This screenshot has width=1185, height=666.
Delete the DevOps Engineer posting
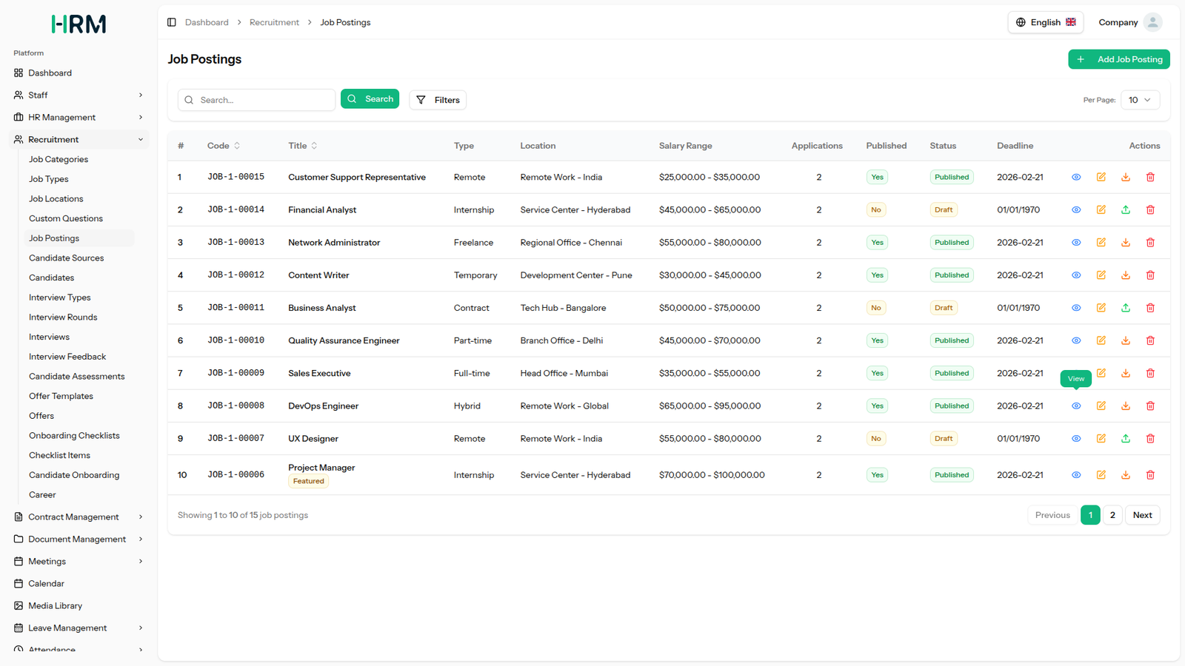click(1150, 406)
